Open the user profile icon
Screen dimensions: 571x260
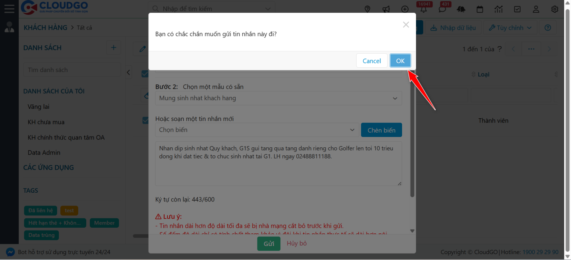pos(536,9)
